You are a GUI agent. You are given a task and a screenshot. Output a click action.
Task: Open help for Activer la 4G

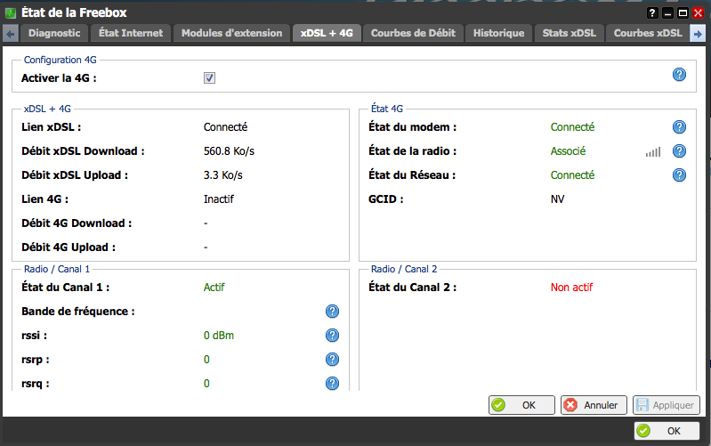(x=679, y=75)
